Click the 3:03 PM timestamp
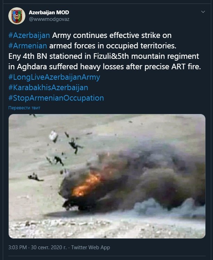The height and width of the screenshot is (260, 213). (x=17, y=247)
